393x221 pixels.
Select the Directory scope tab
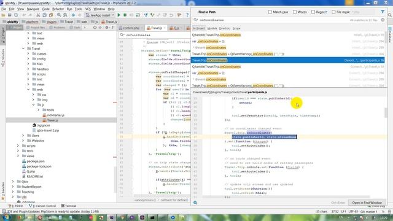(x=225, y=28)
